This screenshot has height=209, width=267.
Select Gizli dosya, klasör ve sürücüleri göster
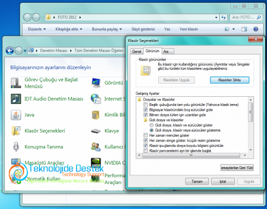pyautogui.click(x=152, y=125)
